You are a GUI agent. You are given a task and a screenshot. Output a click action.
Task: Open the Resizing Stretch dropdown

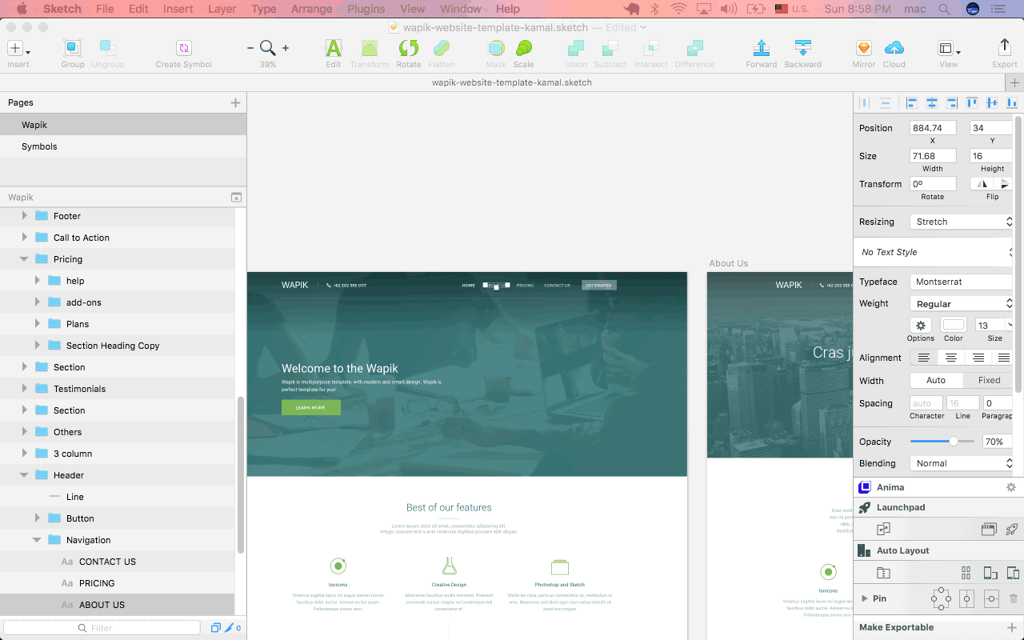coord(961,221)
